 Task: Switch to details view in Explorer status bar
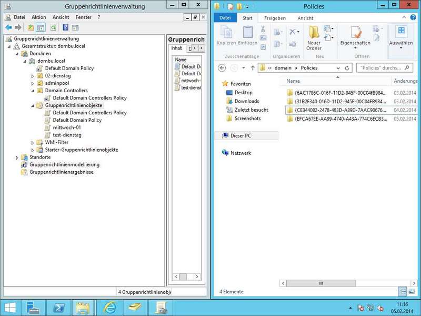click(403, 292)
